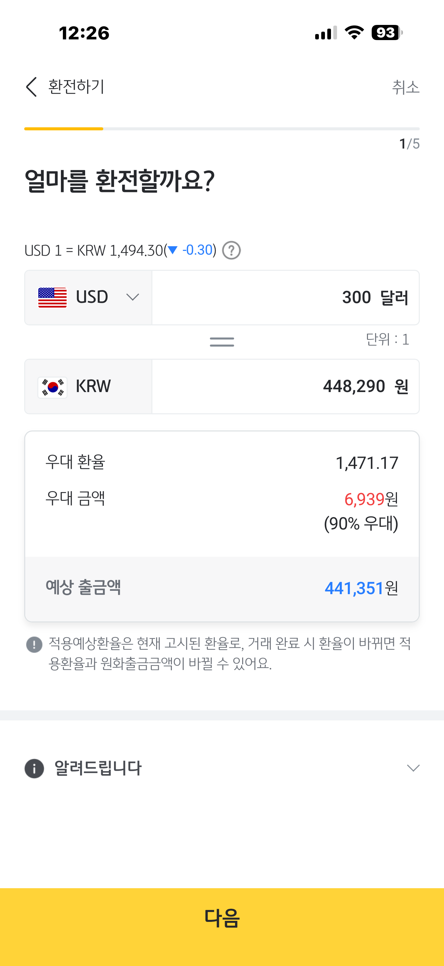Viewport: 444px width, 966px height.
Task: Expand the 알려드립니다 section chevron
Action: (413, 768)
